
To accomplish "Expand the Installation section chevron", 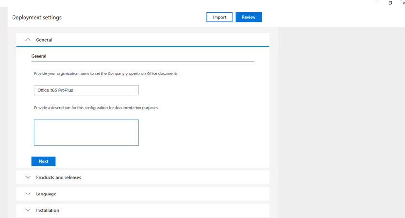I will point(28,210).
